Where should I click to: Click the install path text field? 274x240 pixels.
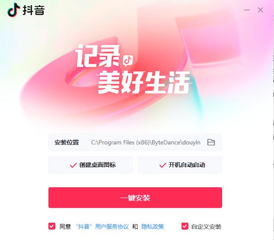coord(146,142)
